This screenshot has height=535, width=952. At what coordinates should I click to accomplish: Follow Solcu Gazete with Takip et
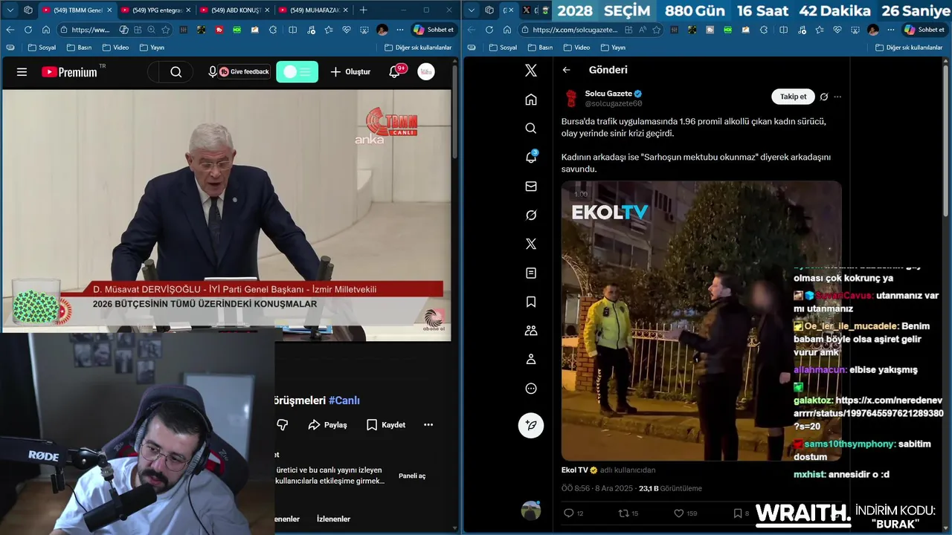793,97
